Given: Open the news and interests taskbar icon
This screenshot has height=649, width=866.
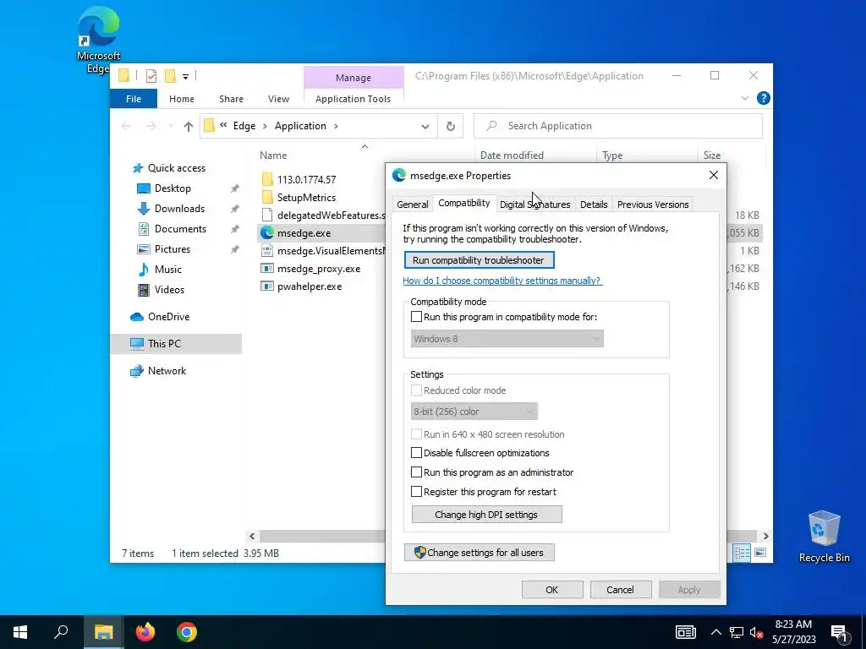Looking at the screenshot, I should tap(685, 633).
